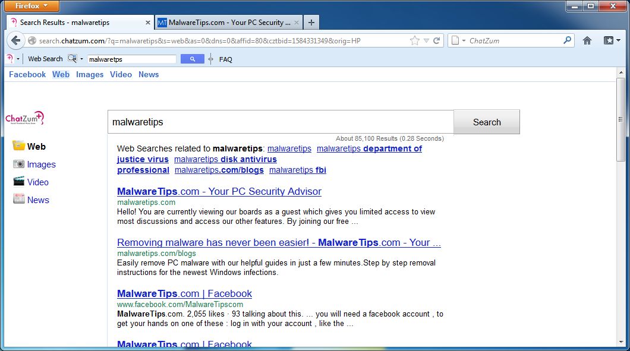The width and height of the screenshot is (630, 351).
Task: Select News in the top navigation bar
Action: pyautogui.click(x=149, y=74)
